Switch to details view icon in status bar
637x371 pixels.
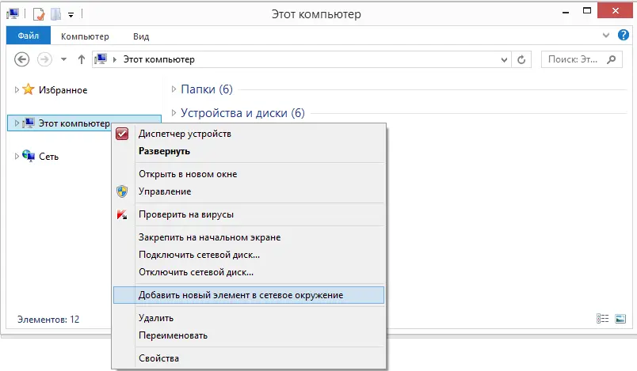point(602,319)
